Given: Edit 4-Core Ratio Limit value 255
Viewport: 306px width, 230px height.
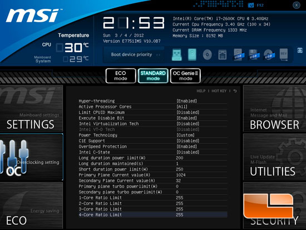Looking at the screenshot, I should point(180,215).
